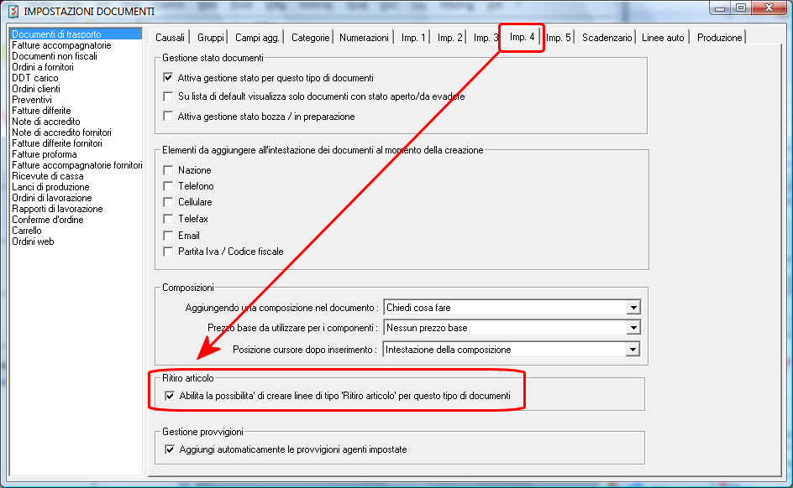Switch to the Imp. 2 tab
Viewport: 793px width, 488px height.
pyautogui.click(x=449, y=38)
